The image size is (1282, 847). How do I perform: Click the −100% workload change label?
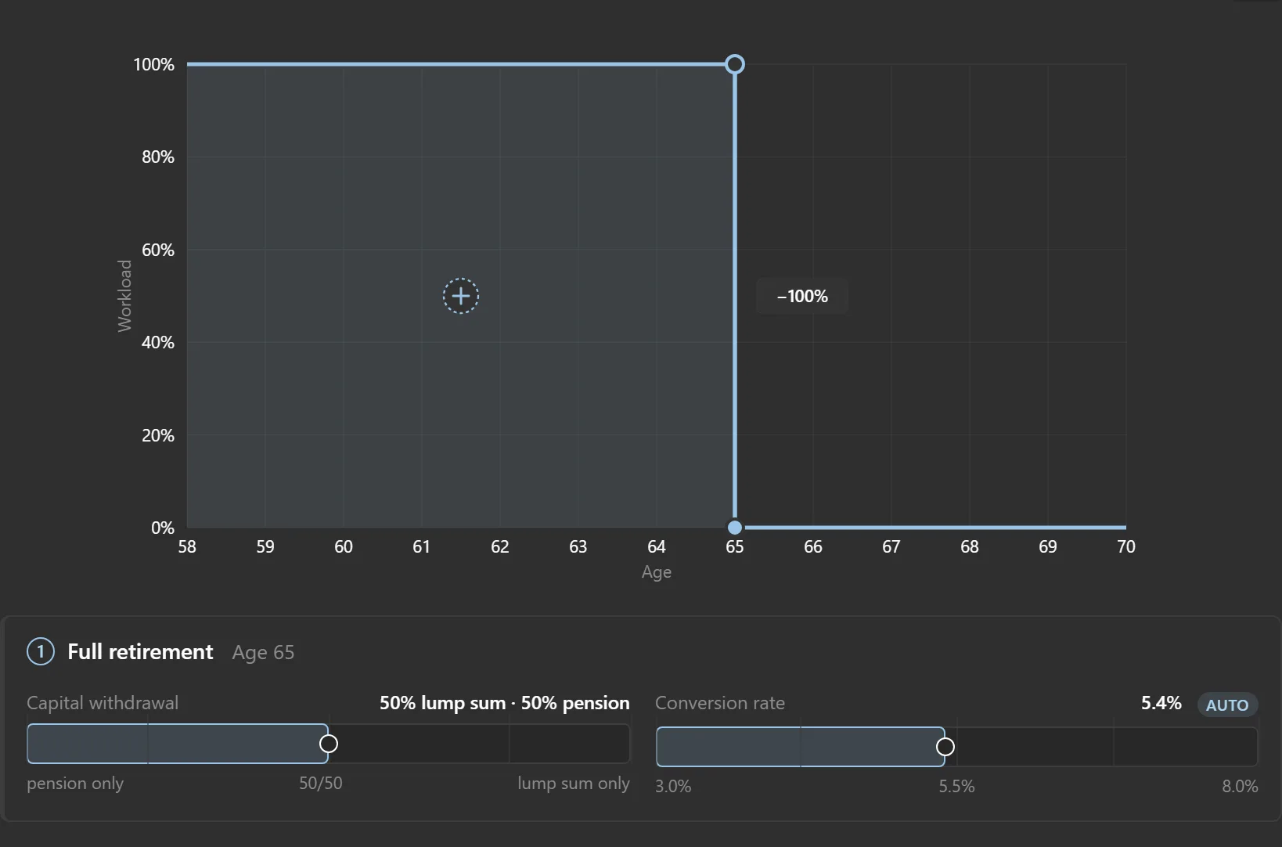point(802,296)
